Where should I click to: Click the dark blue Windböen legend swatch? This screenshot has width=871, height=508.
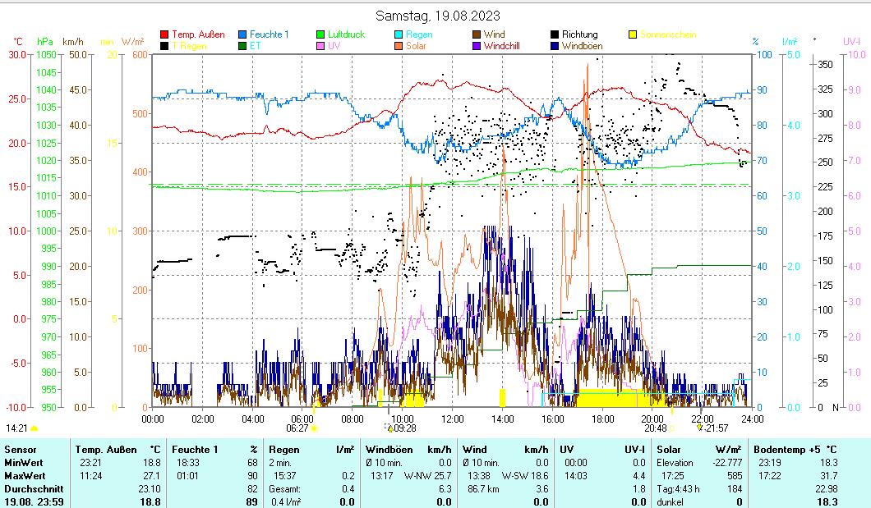[x=555, y=46]
